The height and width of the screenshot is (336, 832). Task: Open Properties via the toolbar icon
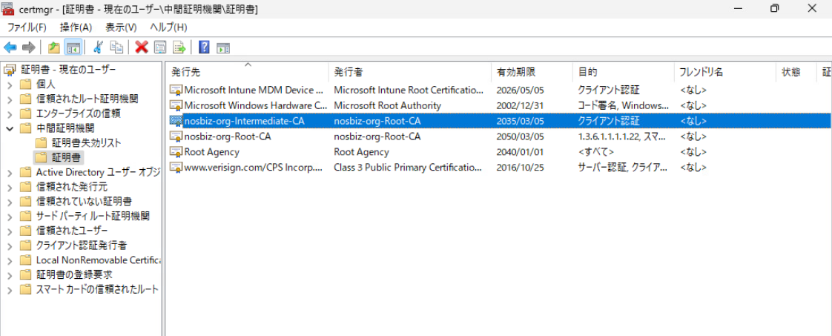pyautogui.click(x=160, y=47)
